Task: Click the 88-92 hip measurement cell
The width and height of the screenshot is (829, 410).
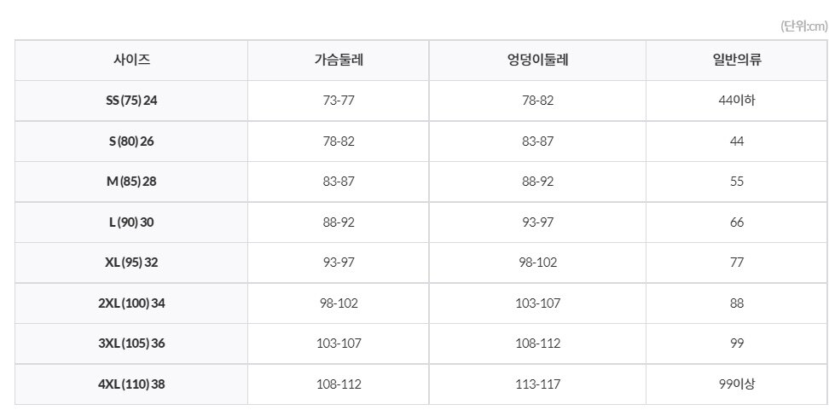Action: coord(537,182)
